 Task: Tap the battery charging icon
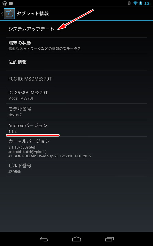140,3
